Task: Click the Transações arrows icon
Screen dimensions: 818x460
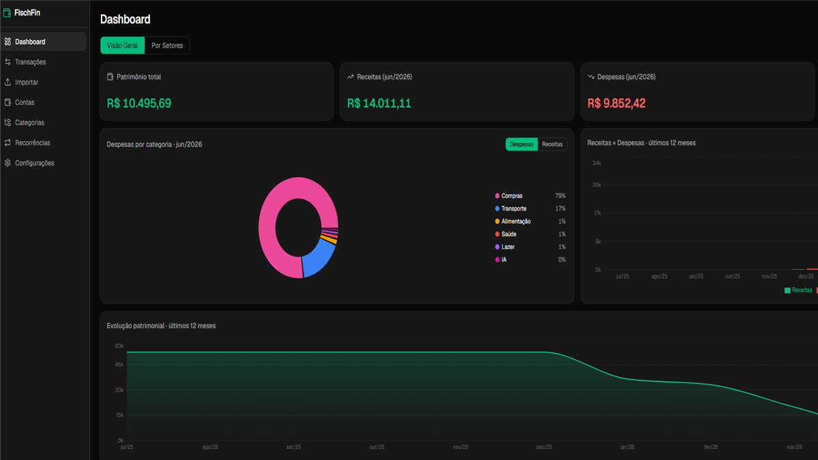Action: click(7, 62)
